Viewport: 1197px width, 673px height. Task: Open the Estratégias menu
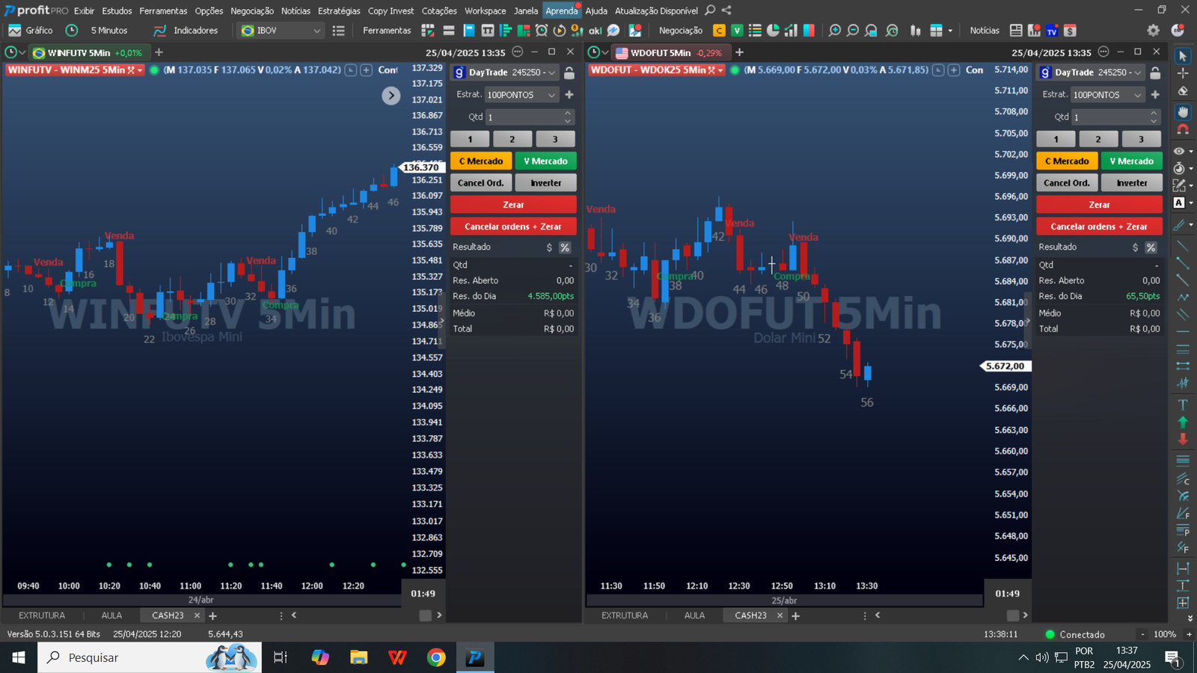339,10
